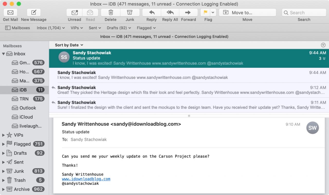This screenshot has width=329, height=195.
Task: Click the Reply All icon
Action: [170, 13]
